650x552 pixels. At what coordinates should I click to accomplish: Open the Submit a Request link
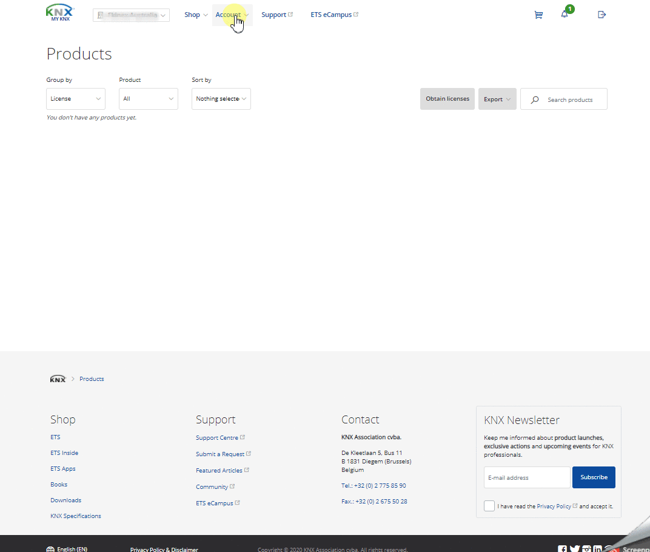pos(223,454)
